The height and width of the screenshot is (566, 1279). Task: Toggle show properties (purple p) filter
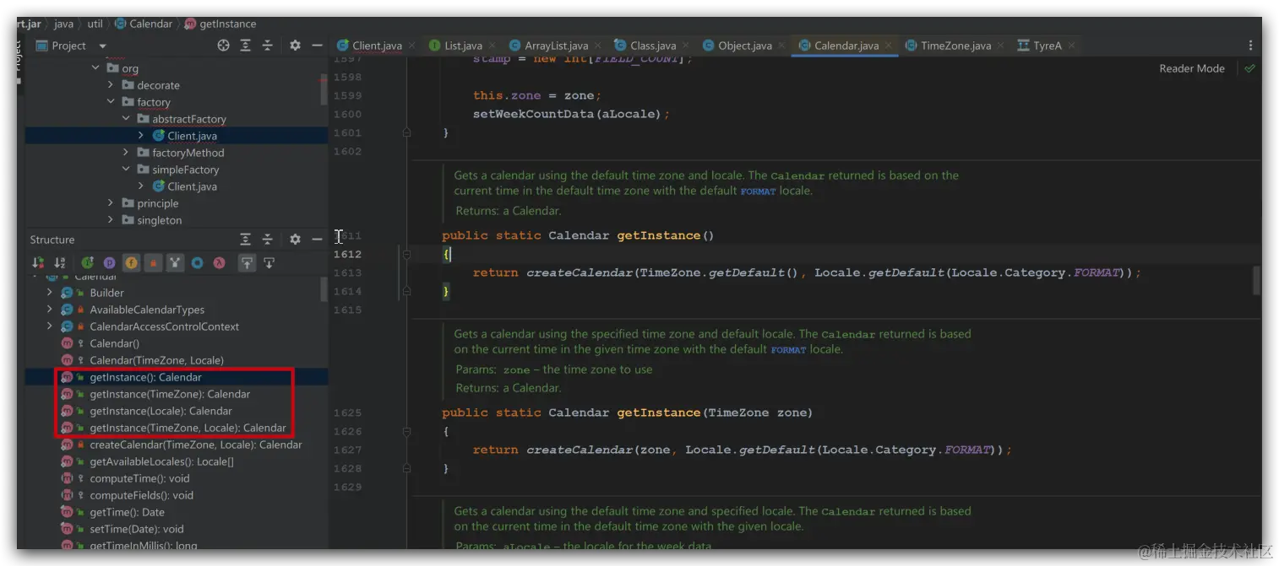[x=109, y=263]
